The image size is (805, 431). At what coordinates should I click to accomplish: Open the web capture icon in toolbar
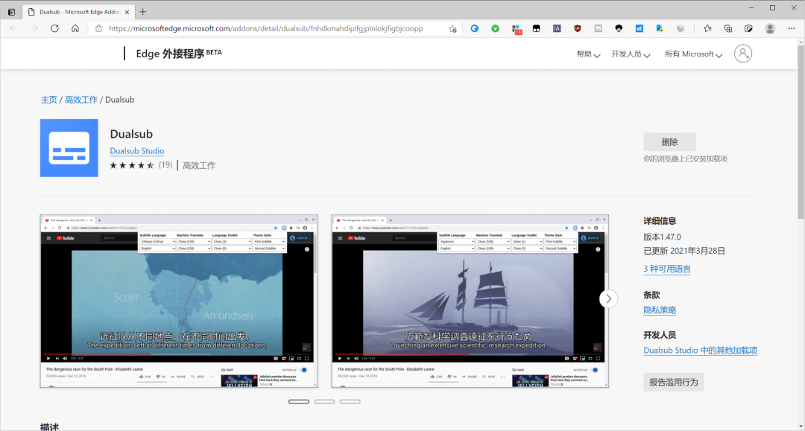tap(748, 29)
